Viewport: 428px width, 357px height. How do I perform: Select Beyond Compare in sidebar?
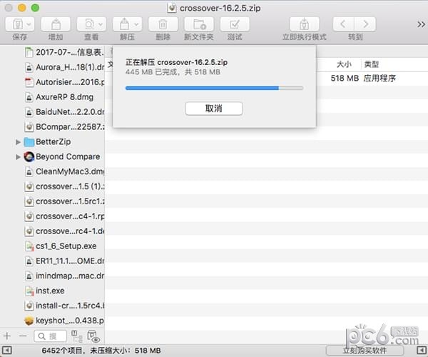point(68,157)
